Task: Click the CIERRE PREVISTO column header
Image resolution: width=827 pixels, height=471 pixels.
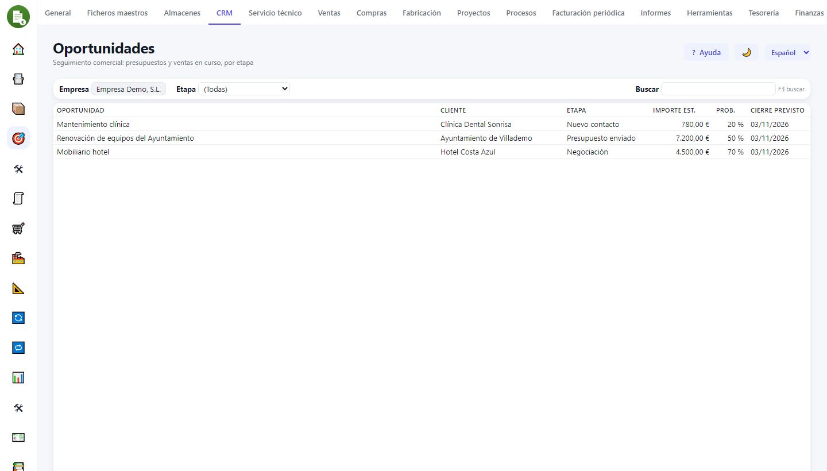Action: click(778, 110)
